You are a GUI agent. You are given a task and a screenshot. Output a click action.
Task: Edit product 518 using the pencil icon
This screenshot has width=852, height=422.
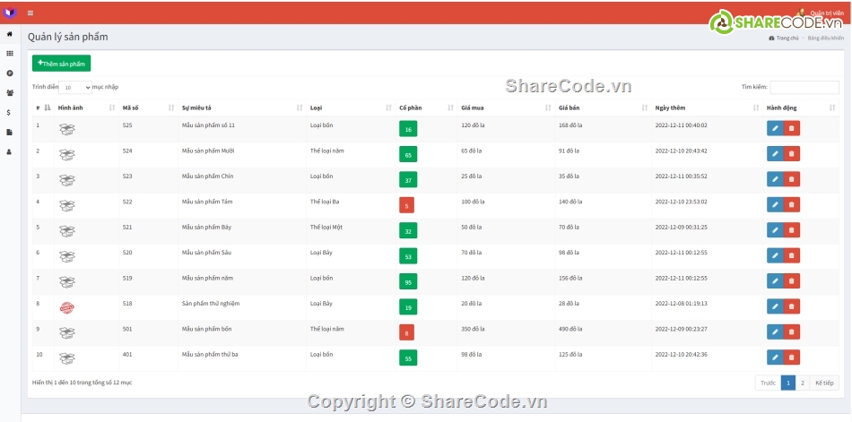[775, 306]
